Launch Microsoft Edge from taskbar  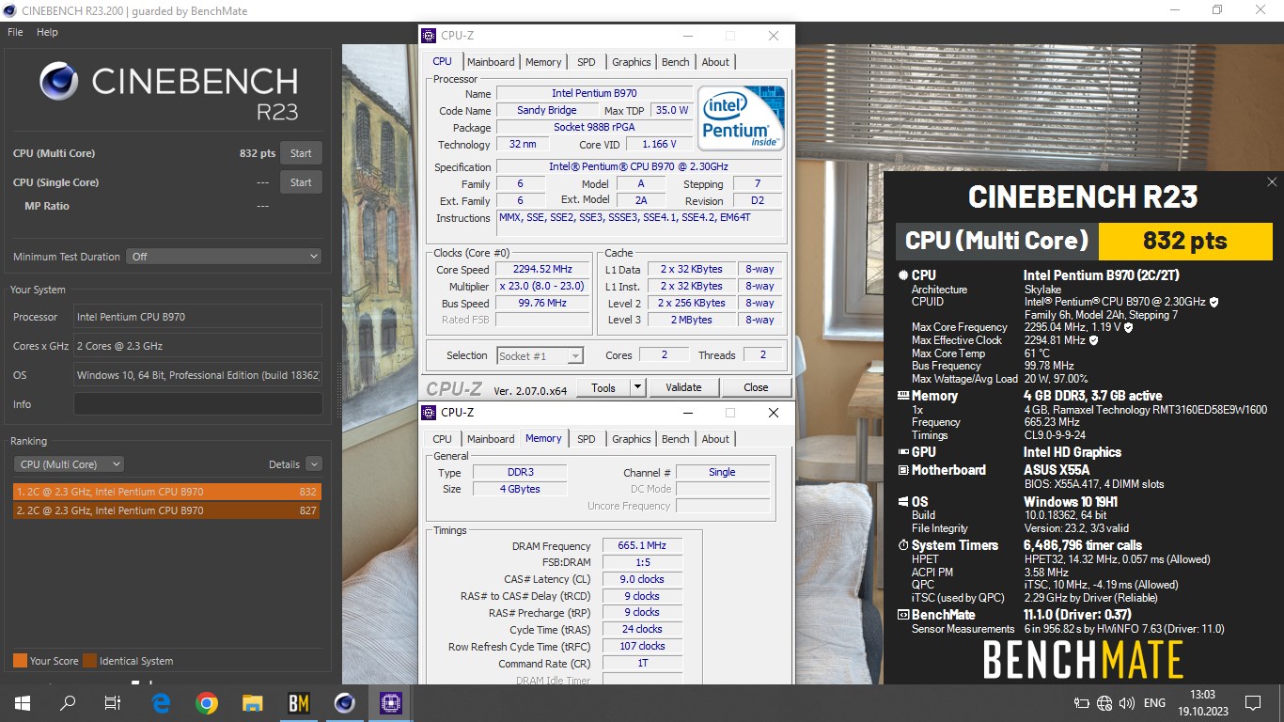tap(161, 703)
